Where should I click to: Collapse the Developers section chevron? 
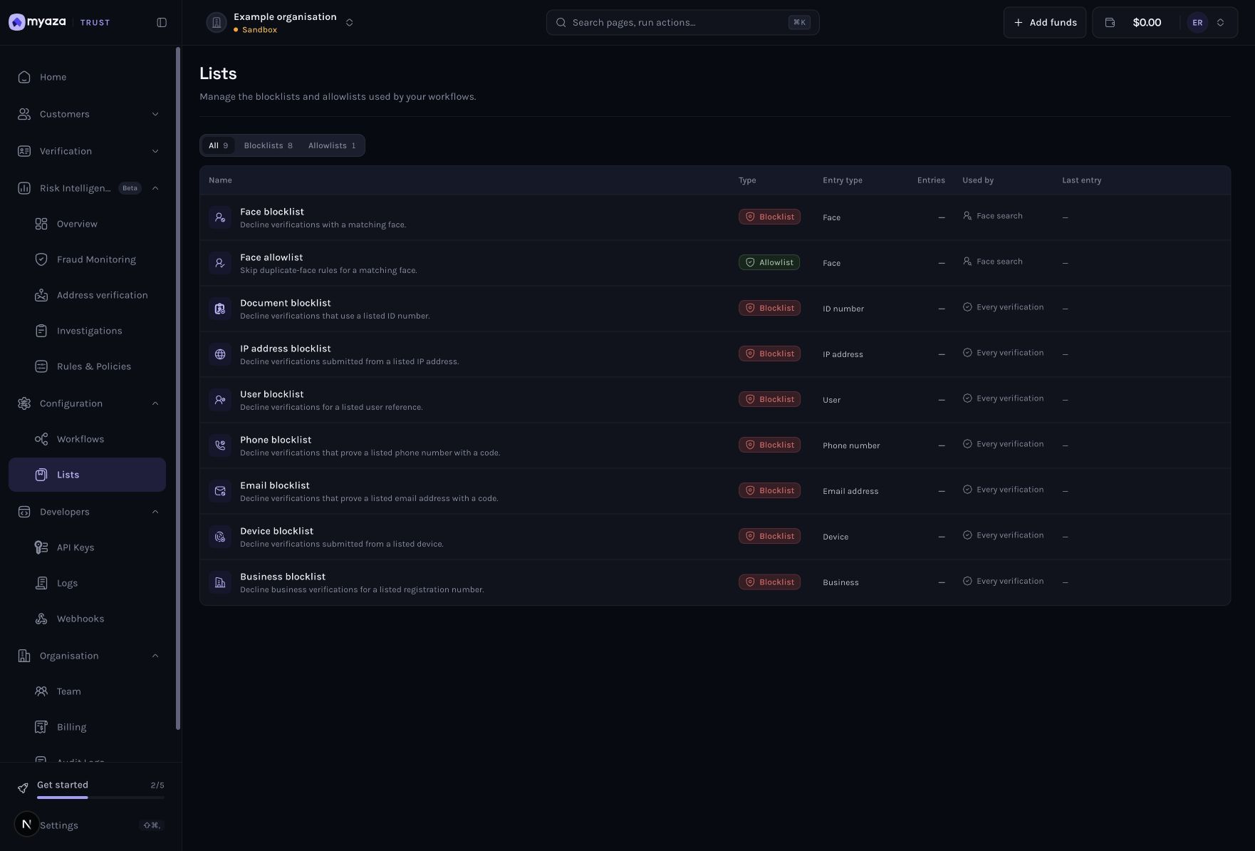pos(155,512)
